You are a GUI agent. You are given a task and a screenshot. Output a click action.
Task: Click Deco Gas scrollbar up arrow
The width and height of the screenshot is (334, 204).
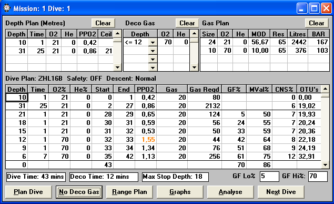pos(194,34)
